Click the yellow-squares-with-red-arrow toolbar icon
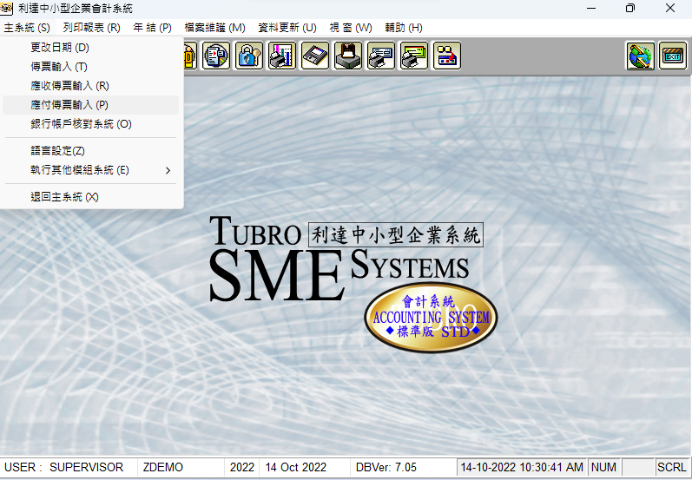The image size is (692, 480). 447,56
